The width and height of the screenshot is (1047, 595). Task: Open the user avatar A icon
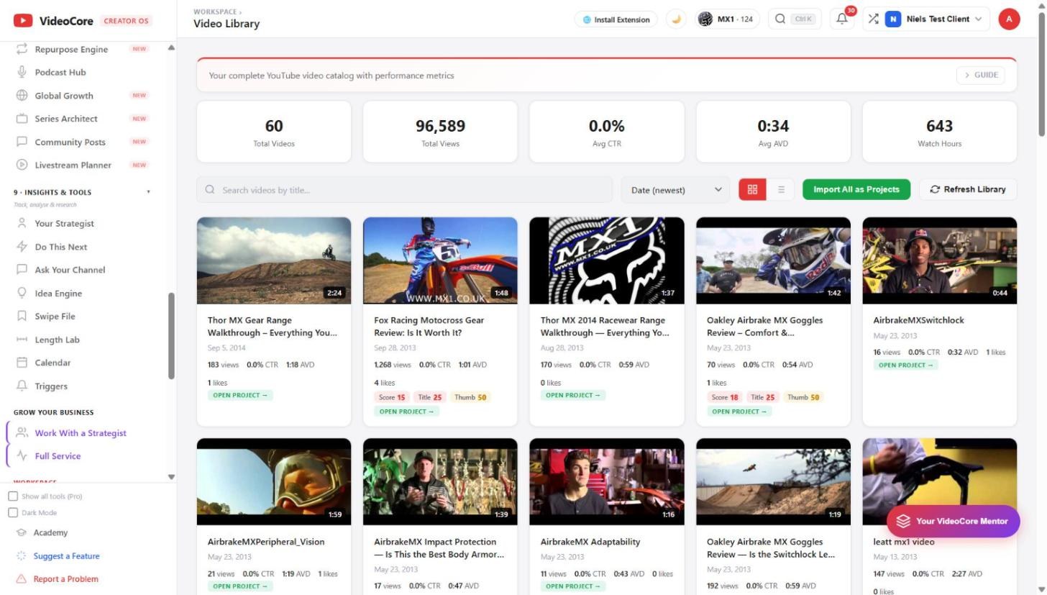[1009, 19]
